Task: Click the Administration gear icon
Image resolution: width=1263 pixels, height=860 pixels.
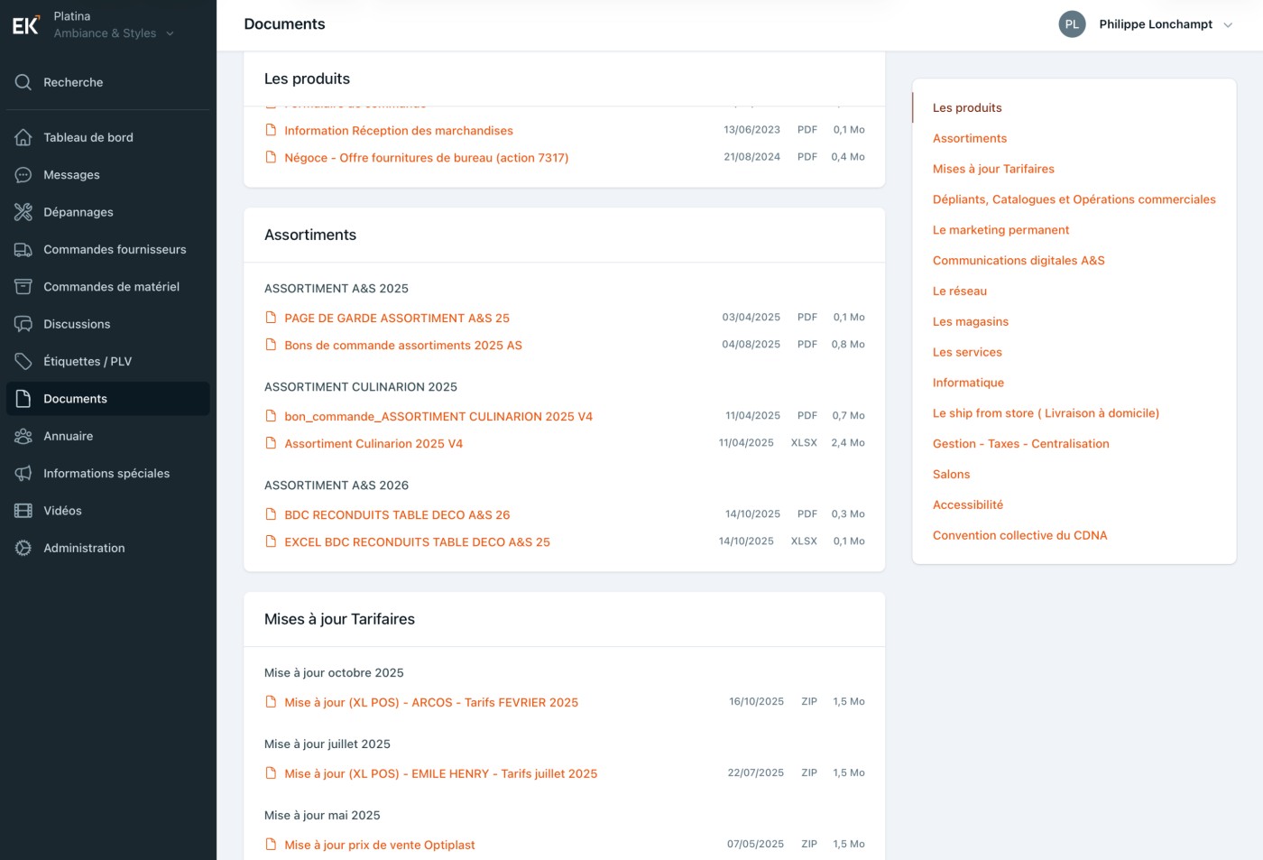Action: 23,549
